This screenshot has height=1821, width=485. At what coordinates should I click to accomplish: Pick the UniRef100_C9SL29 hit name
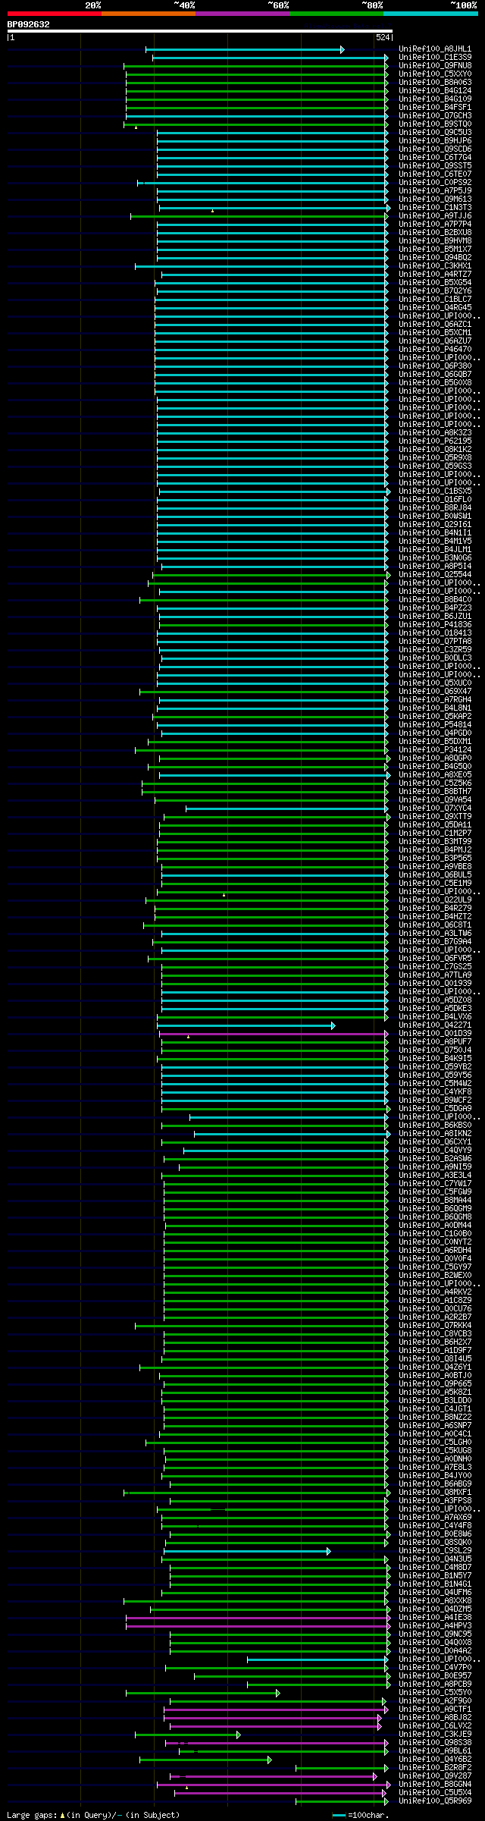(x=435, y=1551)
